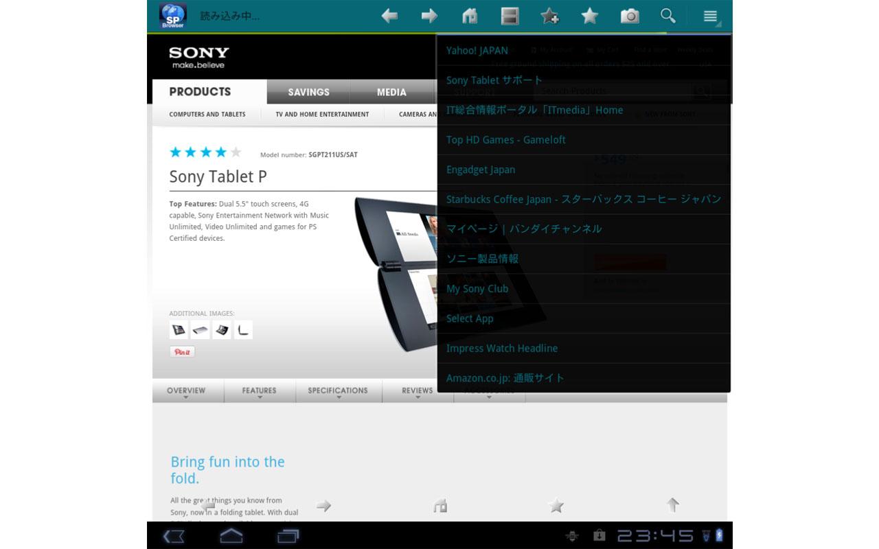Select the third additional image thumbnail

click(x=222, y=330)
